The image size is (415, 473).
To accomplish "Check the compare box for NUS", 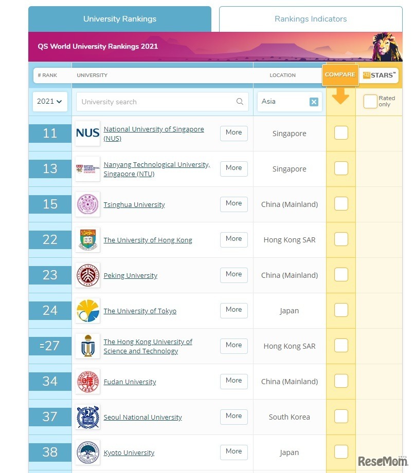I will click(x=340, y=133).
